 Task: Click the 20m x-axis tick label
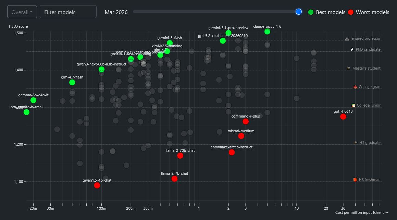(x=33, y=208)
